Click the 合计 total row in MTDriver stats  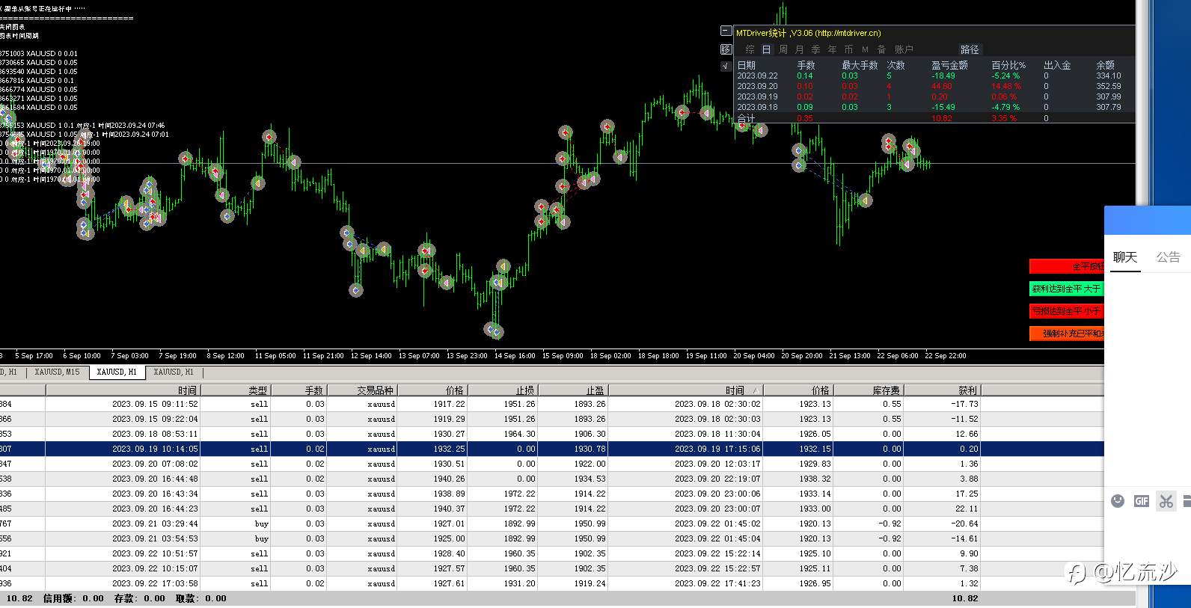tap(934, 118)
